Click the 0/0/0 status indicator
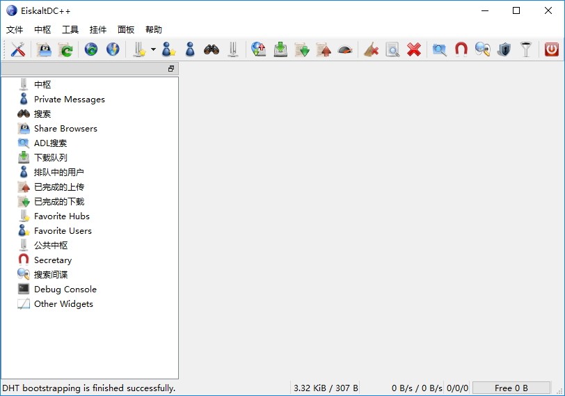Screen dimensions: 565x396 click(457, 388)
